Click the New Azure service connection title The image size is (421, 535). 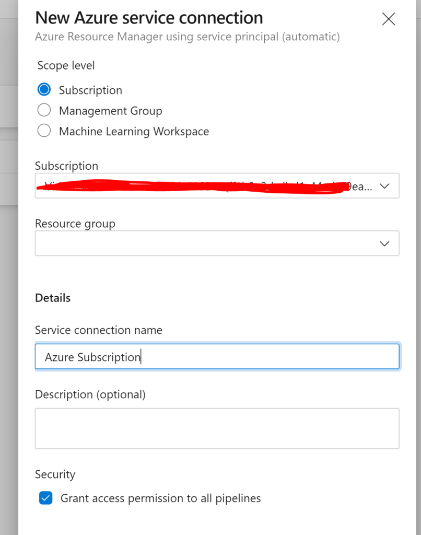point(149,18)
